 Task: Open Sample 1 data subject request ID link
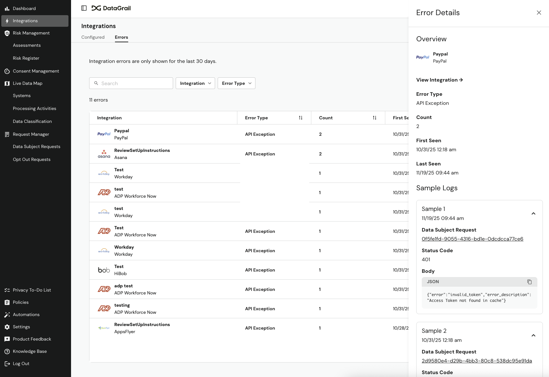click(472, 239)
